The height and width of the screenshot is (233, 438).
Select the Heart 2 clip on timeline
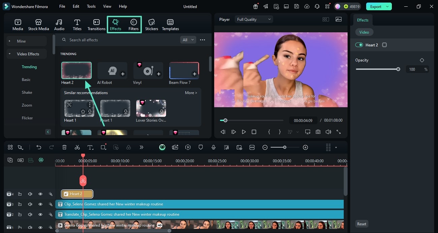coord(77,194)
